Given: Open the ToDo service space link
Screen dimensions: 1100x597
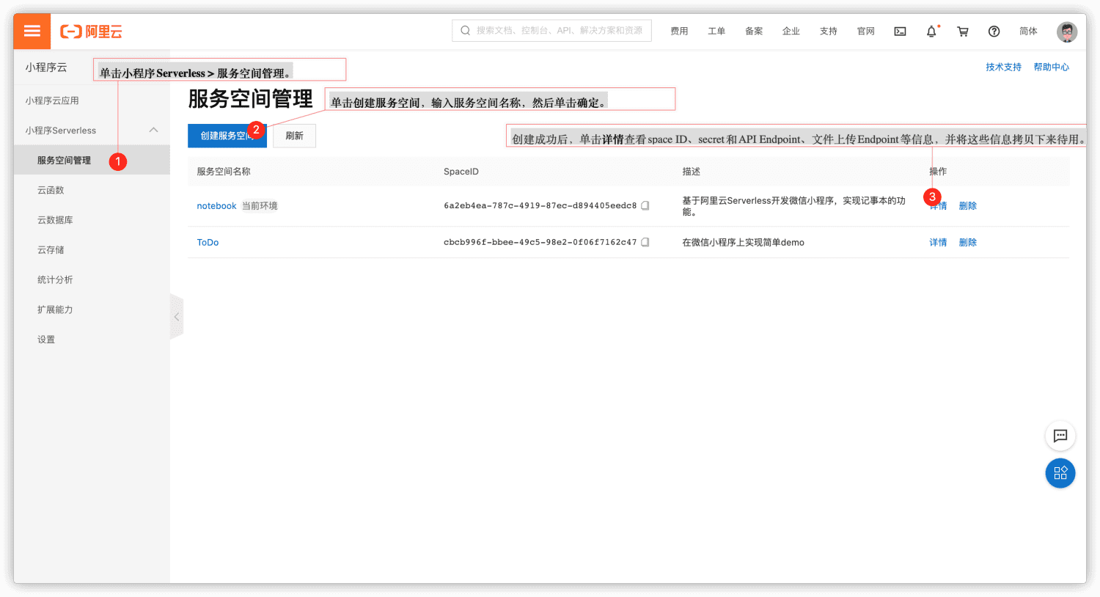Looking at the screenshot, I should pos(208,243).
